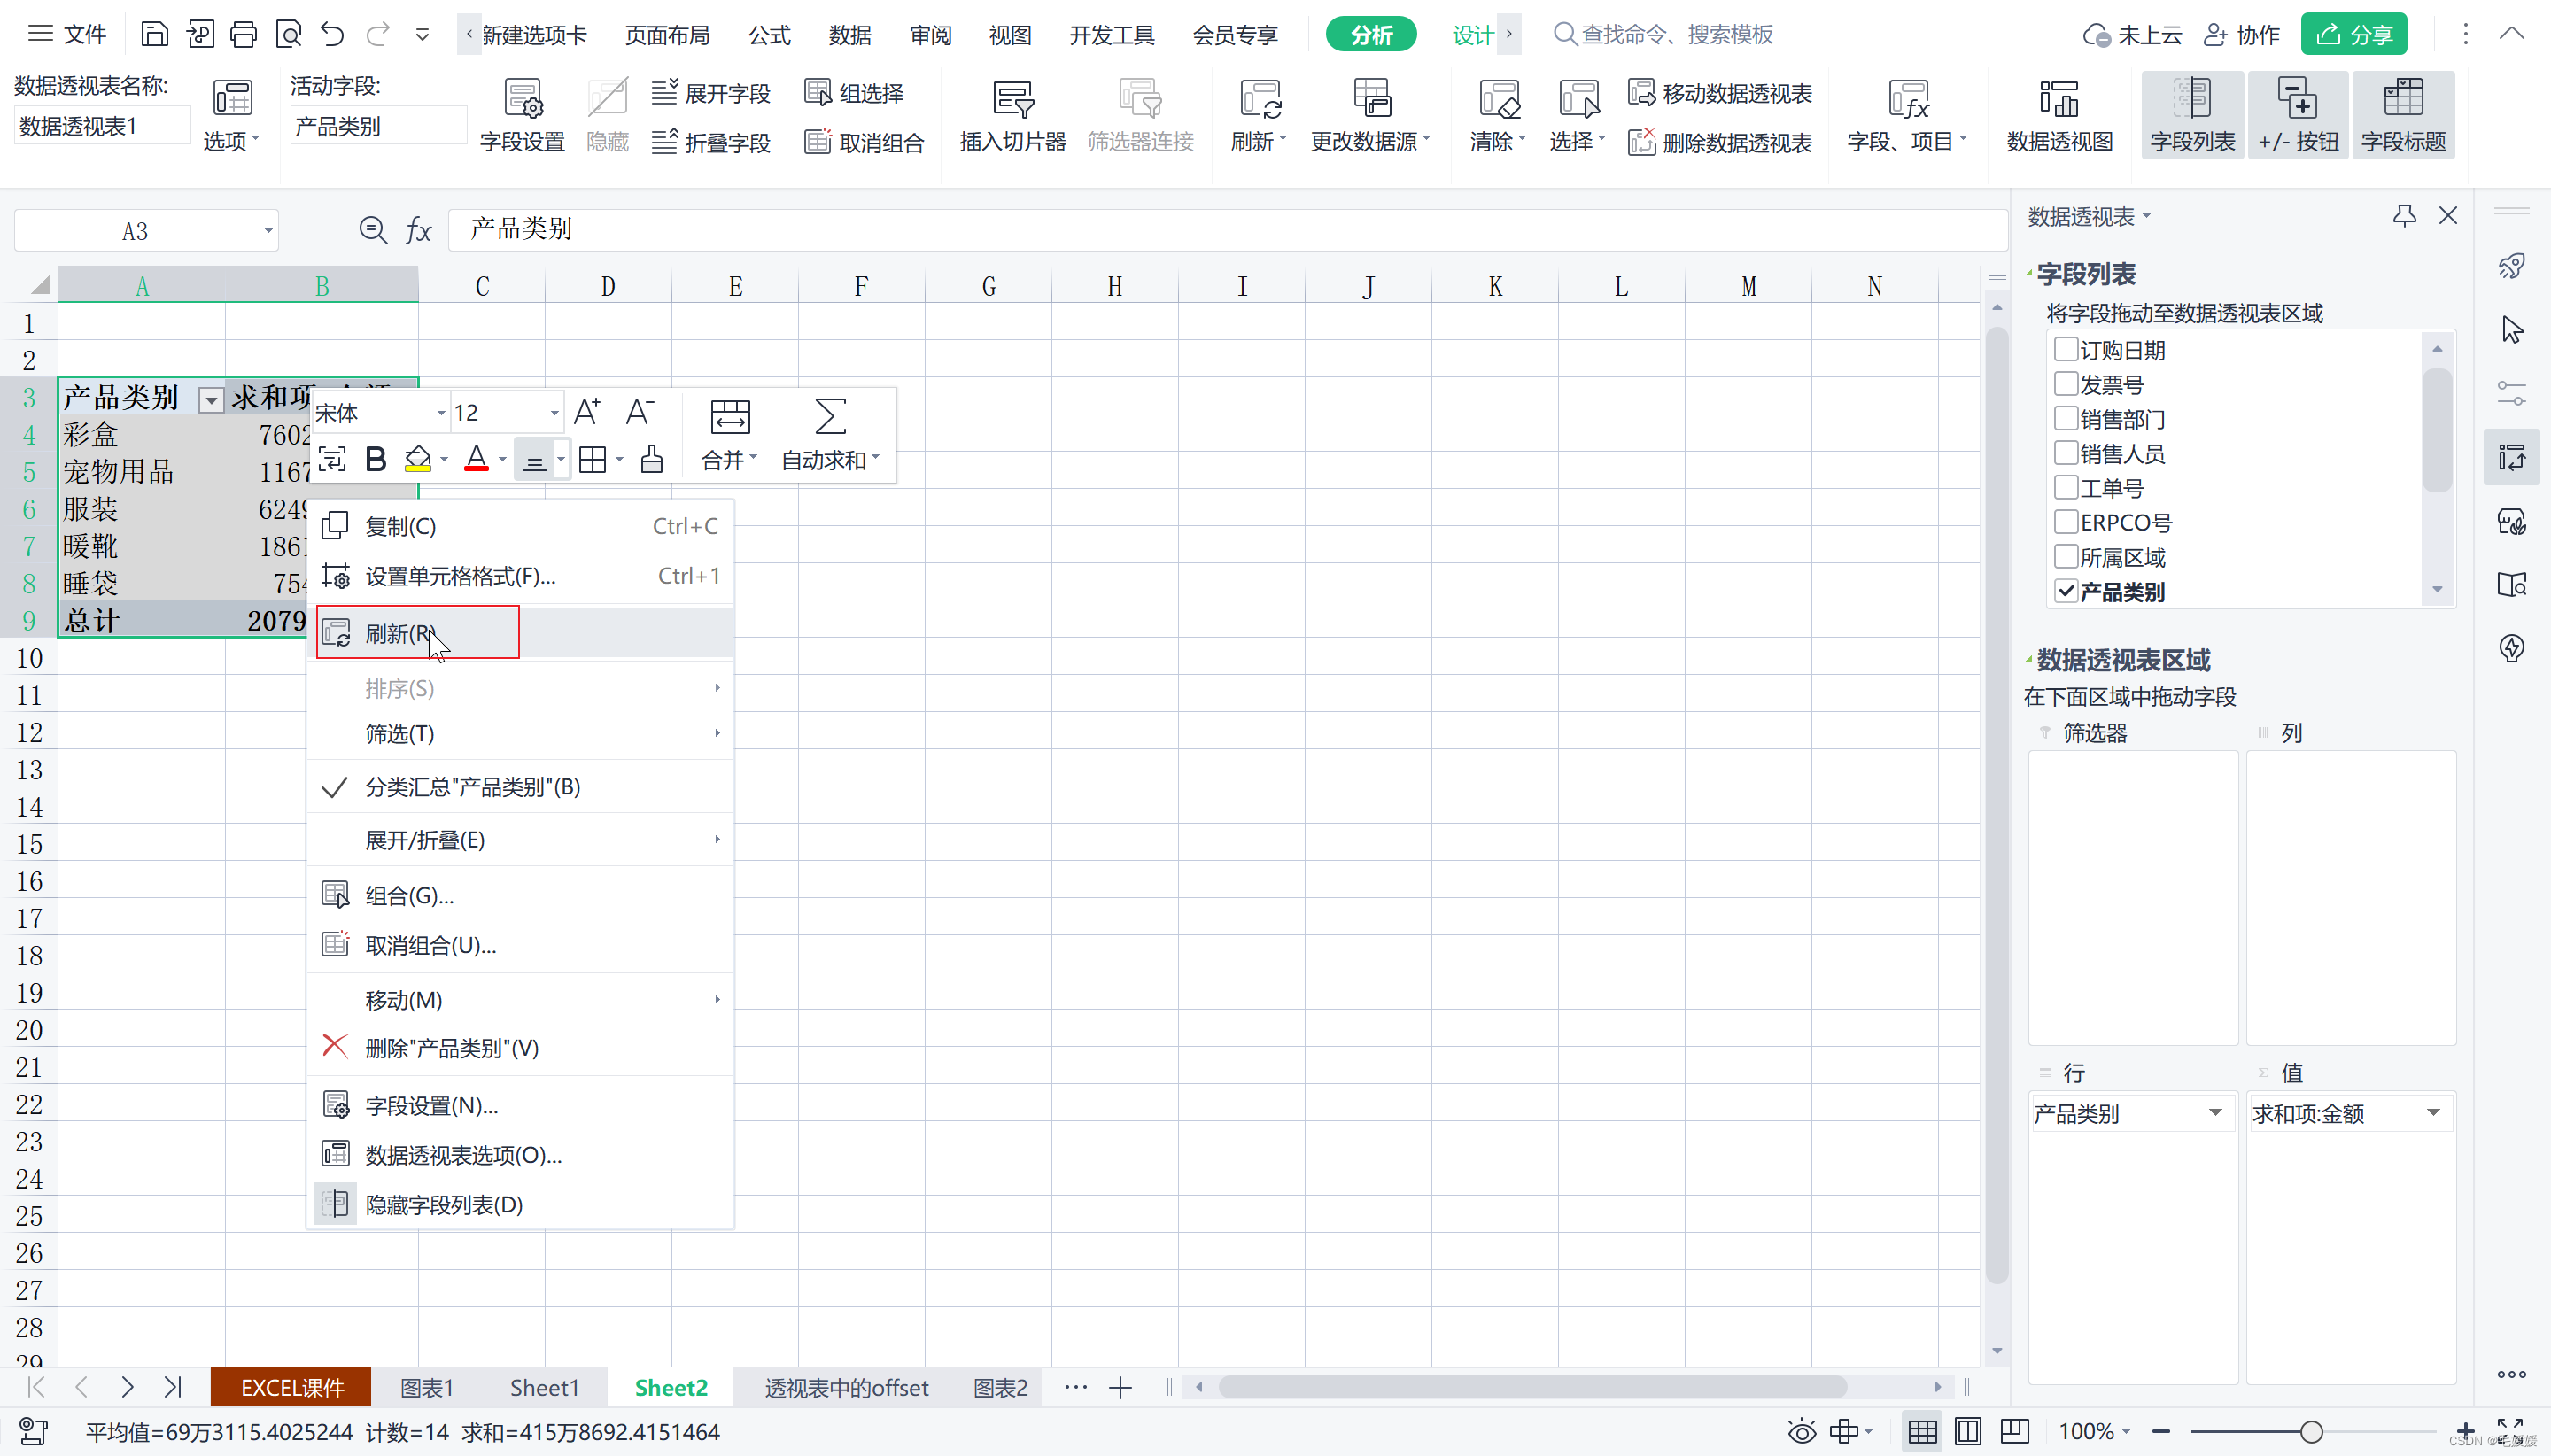
Task: Click 隐藏字段列表(D) in context menu
Action: tap(521, 1204)
